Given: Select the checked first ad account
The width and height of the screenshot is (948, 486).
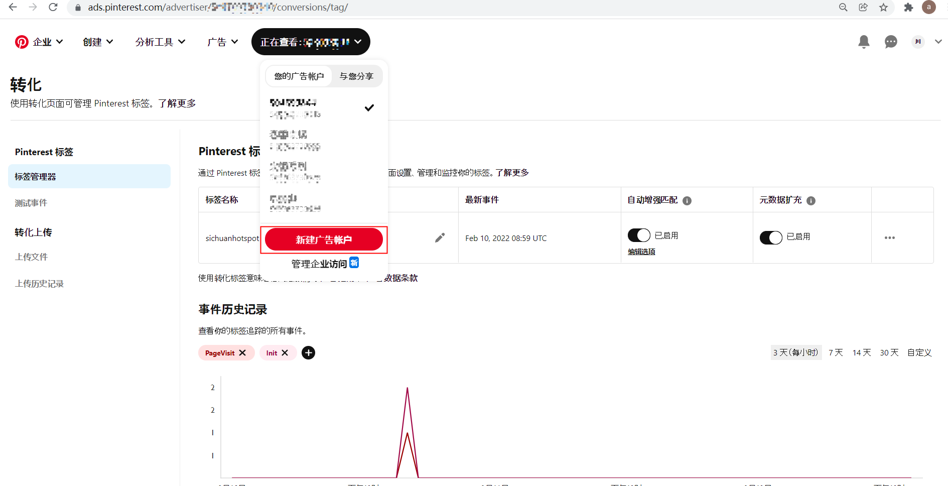Looking at the screenshot, I should 323,108.
